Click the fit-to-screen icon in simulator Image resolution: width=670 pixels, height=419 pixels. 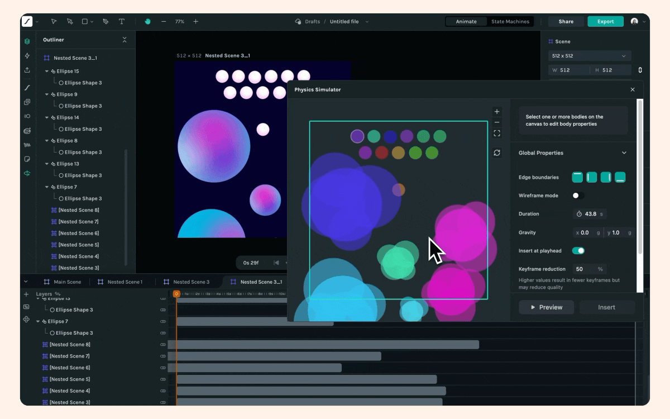(x=497, y=134)
